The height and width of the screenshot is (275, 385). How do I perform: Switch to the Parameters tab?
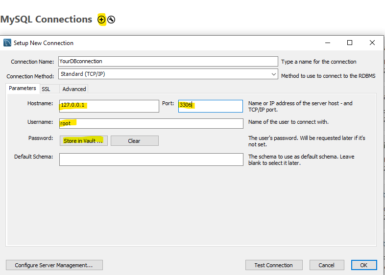(23, 88)
